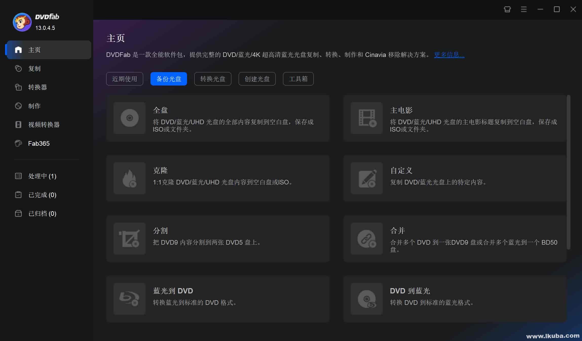Choose the 克隆 card title
Screen dimensions: 582x341
point(160,170)
